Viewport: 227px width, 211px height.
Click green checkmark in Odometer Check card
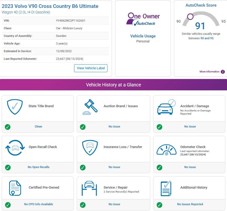click(x=159, y=168)
